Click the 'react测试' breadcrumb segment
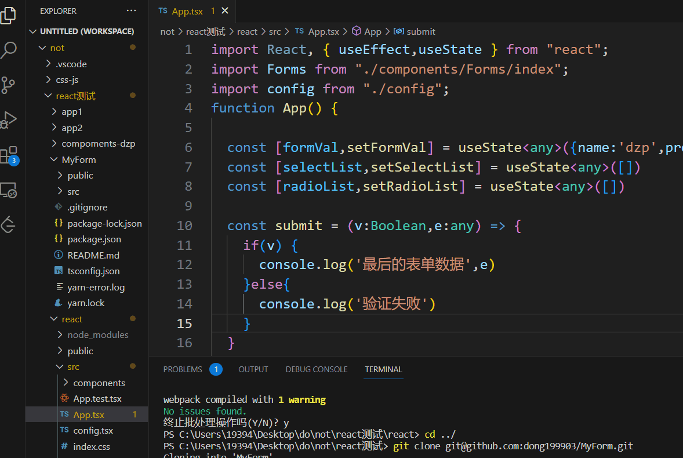Viewport: 683px width, 458px height. click(x=206, y=31)
